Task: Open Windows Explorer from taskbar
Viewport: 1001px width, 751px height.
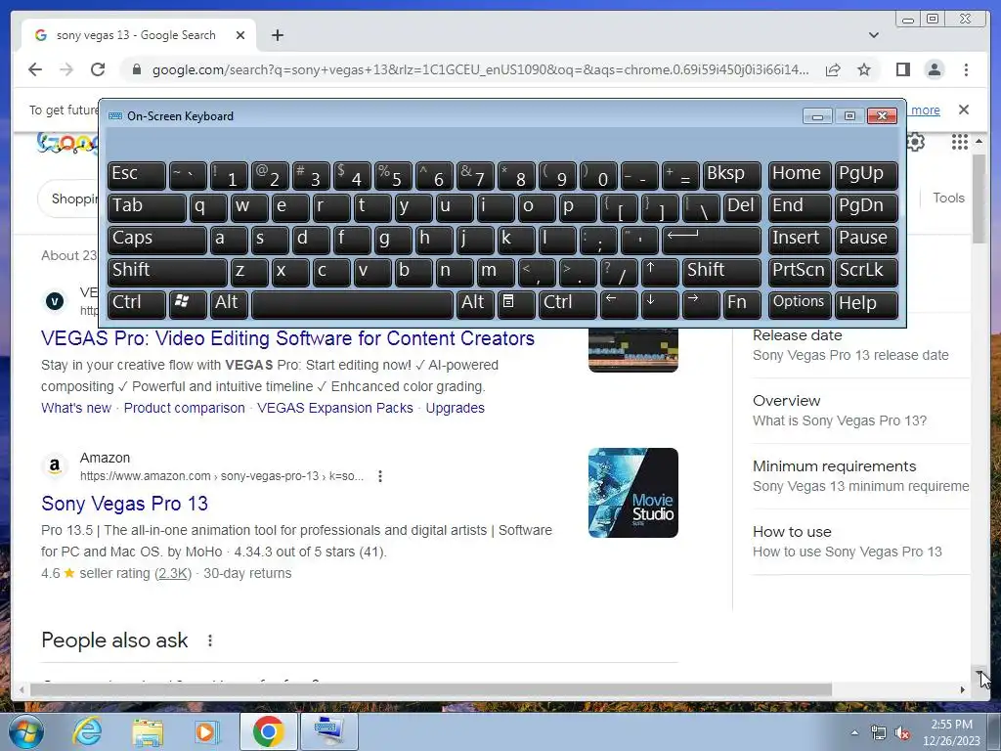Action: (x=147, y=731)
